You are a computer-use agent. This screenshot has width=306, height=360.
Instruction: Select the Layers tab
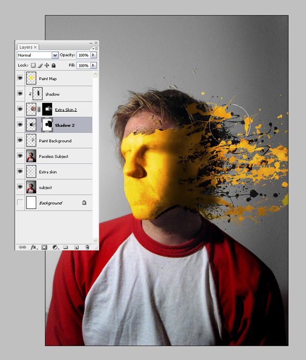(x=28, y=47)
